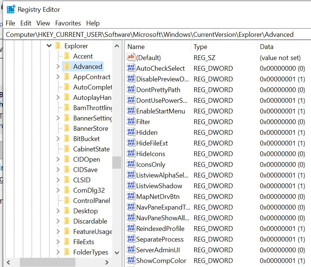Viewport: 311px width, 267px height.
Task: Select the CLSID key
Action: coord(82,180)
